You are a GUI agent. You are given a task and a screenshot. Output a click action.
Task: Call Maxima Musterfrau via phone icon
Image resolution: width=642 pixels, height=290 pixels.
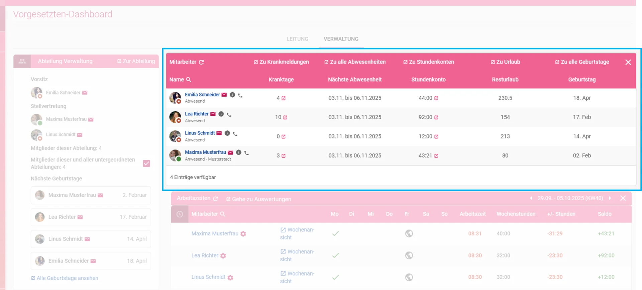coord(246,153)
